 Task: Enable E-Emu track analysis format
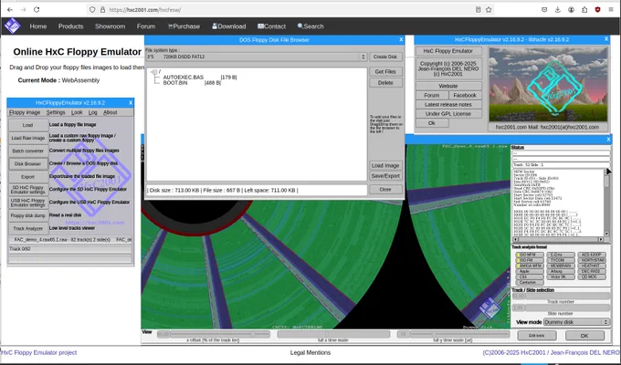pyautogui.click(x=561, y=255)
